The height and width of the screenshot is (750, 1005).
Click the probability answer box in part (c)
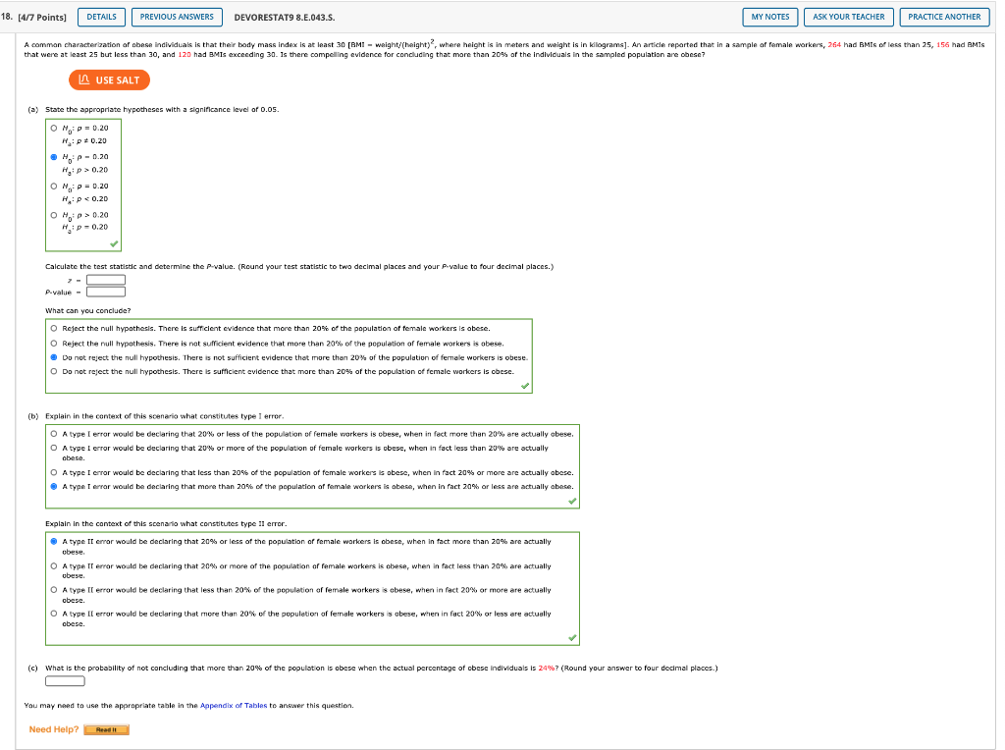coord(64,679)
